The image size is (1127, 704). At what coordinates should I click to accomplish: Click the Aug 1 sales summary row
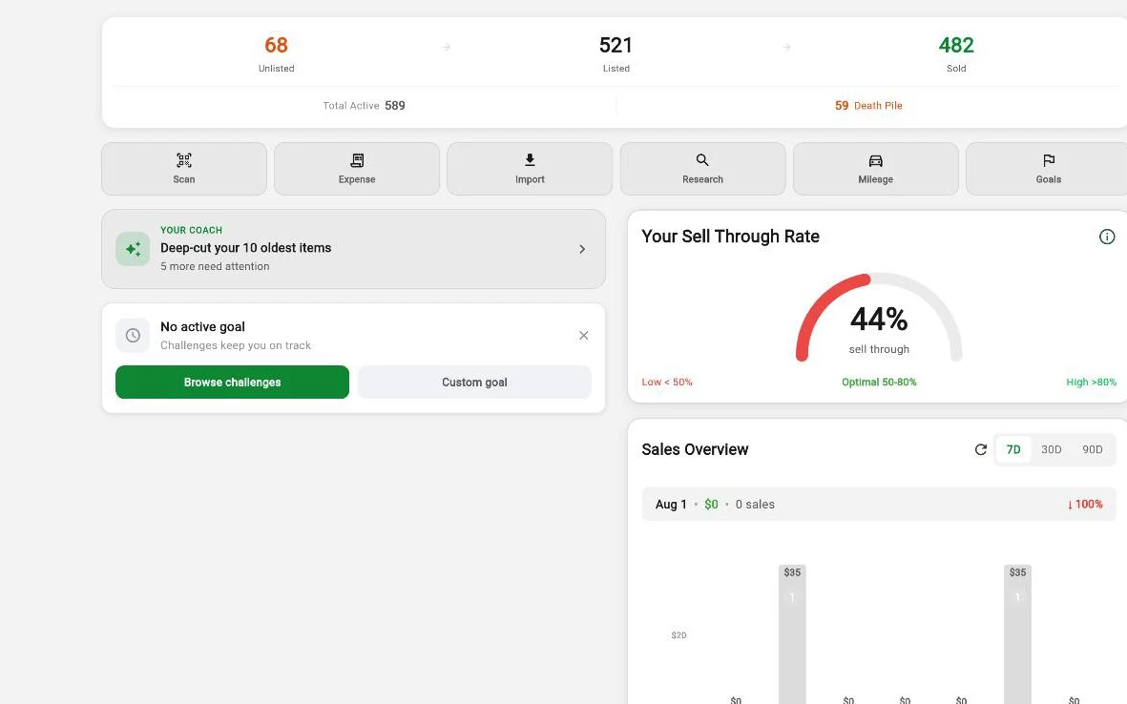[878, 505]
